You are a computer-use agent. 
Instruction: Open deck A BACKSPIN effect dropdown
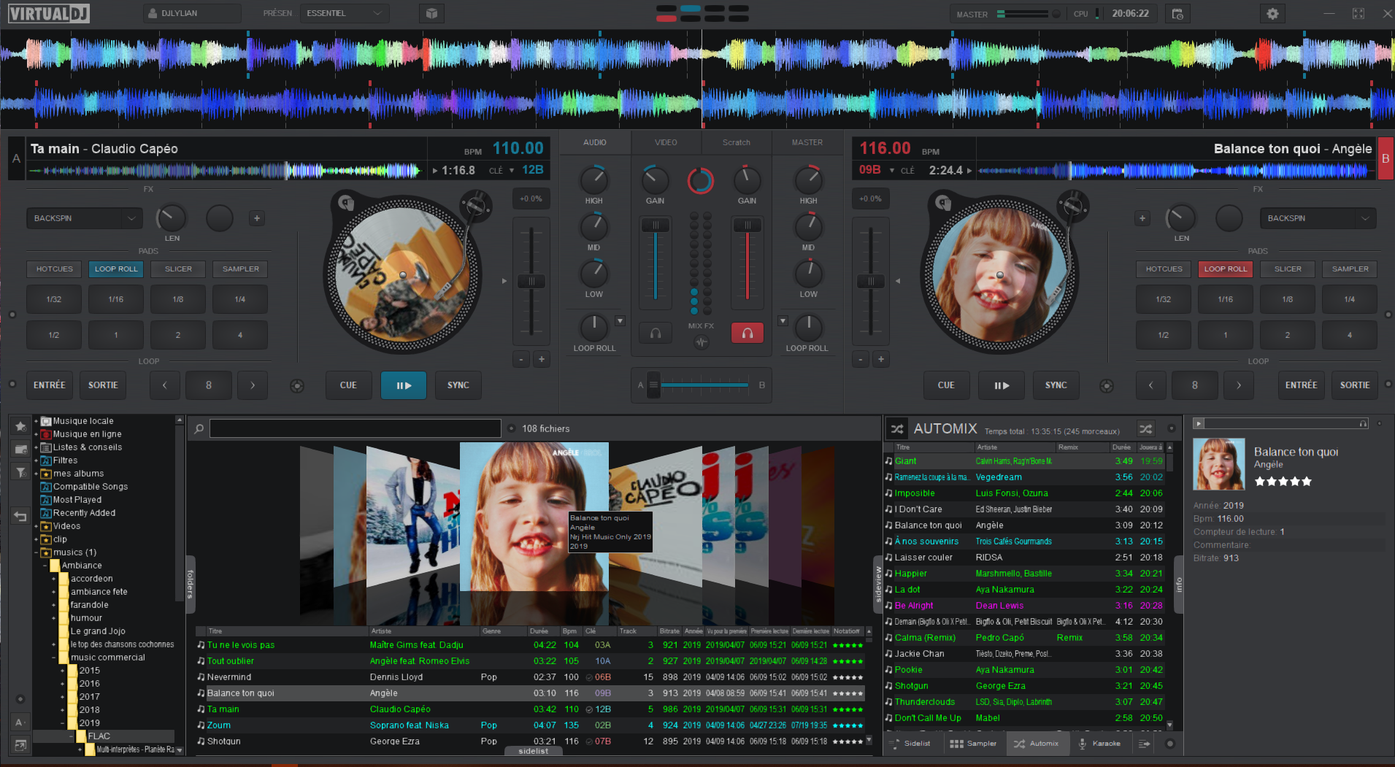(x=84, y=218)
